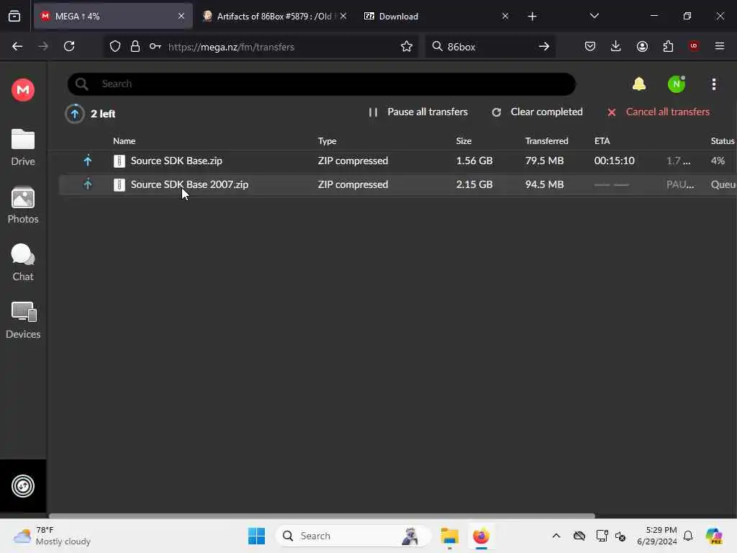737x553 pixels.
Task: Open the Pocket save icon
Action: (590, 46)
